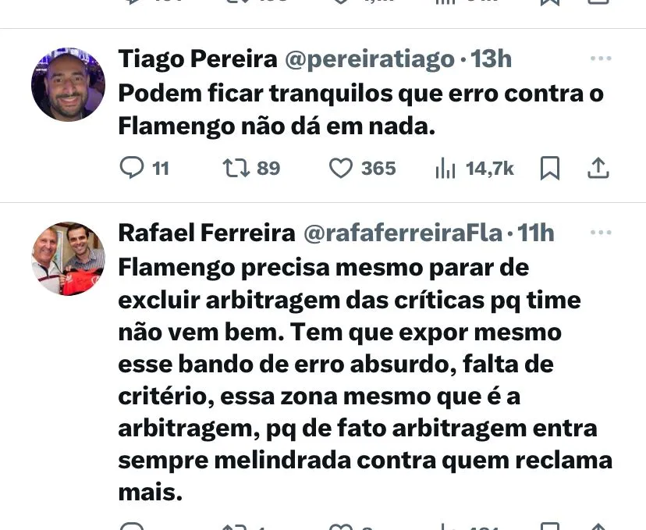Image resolution: width=646 pixels, height=530 pixels.
Task: Open more options on Tiago Pereira's tweet
Action: pos(601,58)
